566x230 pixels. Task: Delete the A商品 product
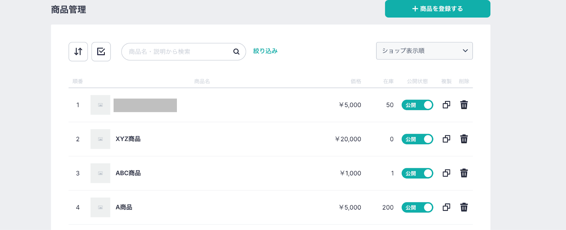pyautogui.click(x=464, y=207)
